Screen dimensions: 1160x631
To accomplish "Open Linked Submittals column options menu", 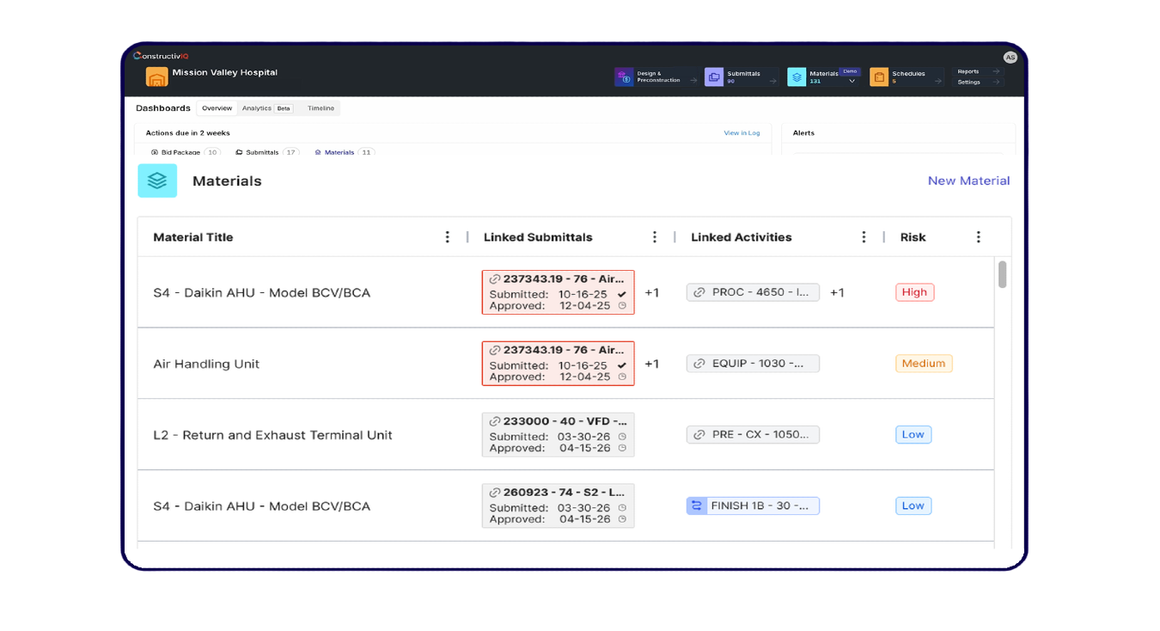I will (x=655, y=237).
